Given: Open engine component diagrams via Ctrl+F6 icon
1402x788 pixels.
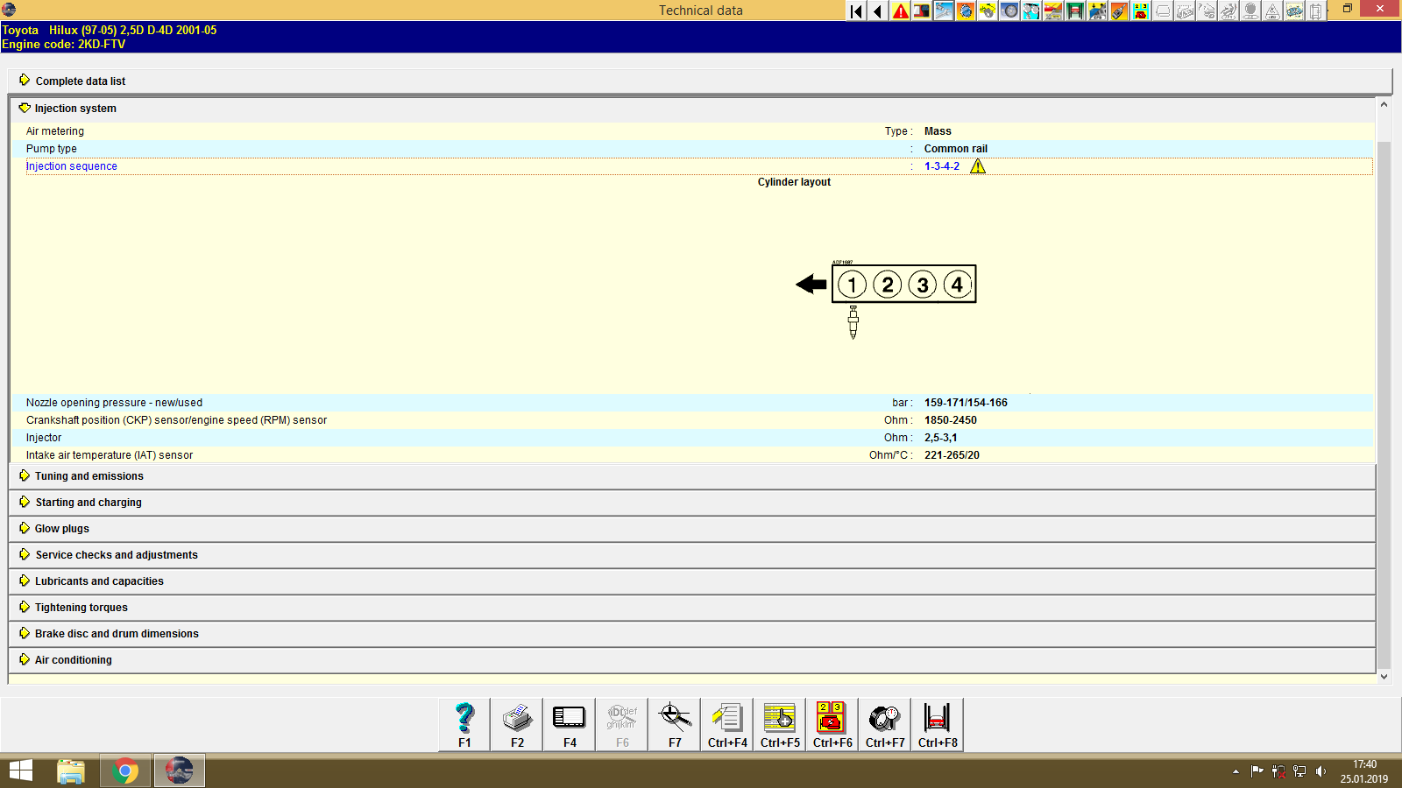Looking at the screenshot, I should pyautogui.click(x=832, y=723).
